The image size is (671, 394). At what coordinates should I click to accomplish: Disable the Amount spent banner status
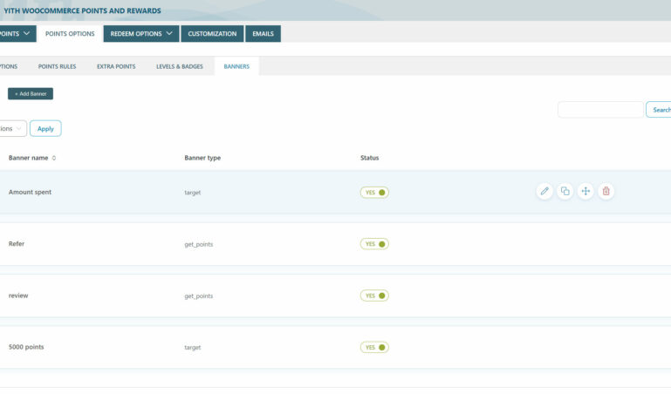(374, 192)
